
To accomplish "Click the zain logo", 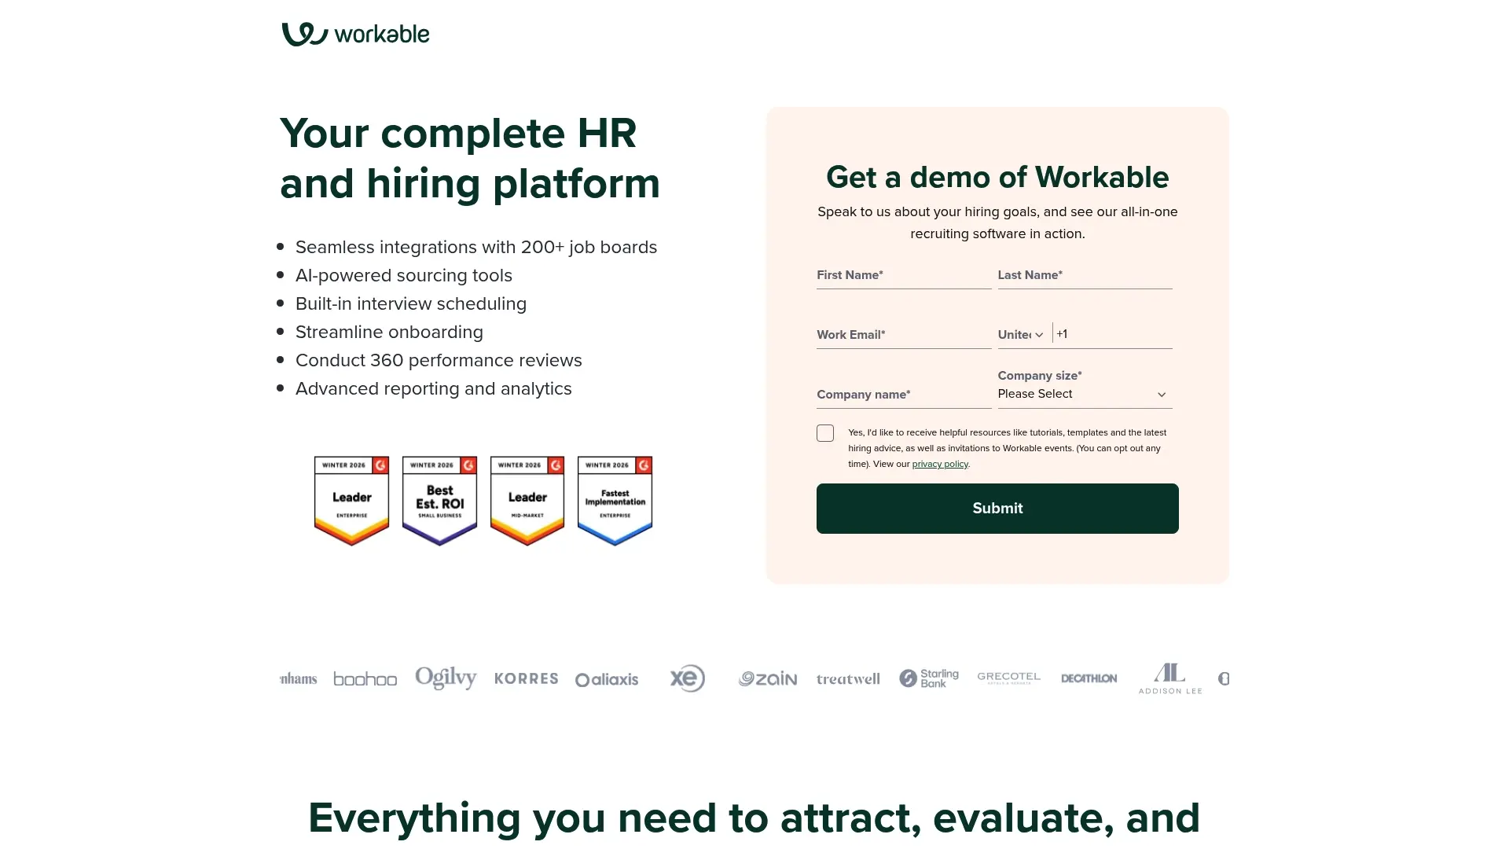I will (x=768, y=678).
